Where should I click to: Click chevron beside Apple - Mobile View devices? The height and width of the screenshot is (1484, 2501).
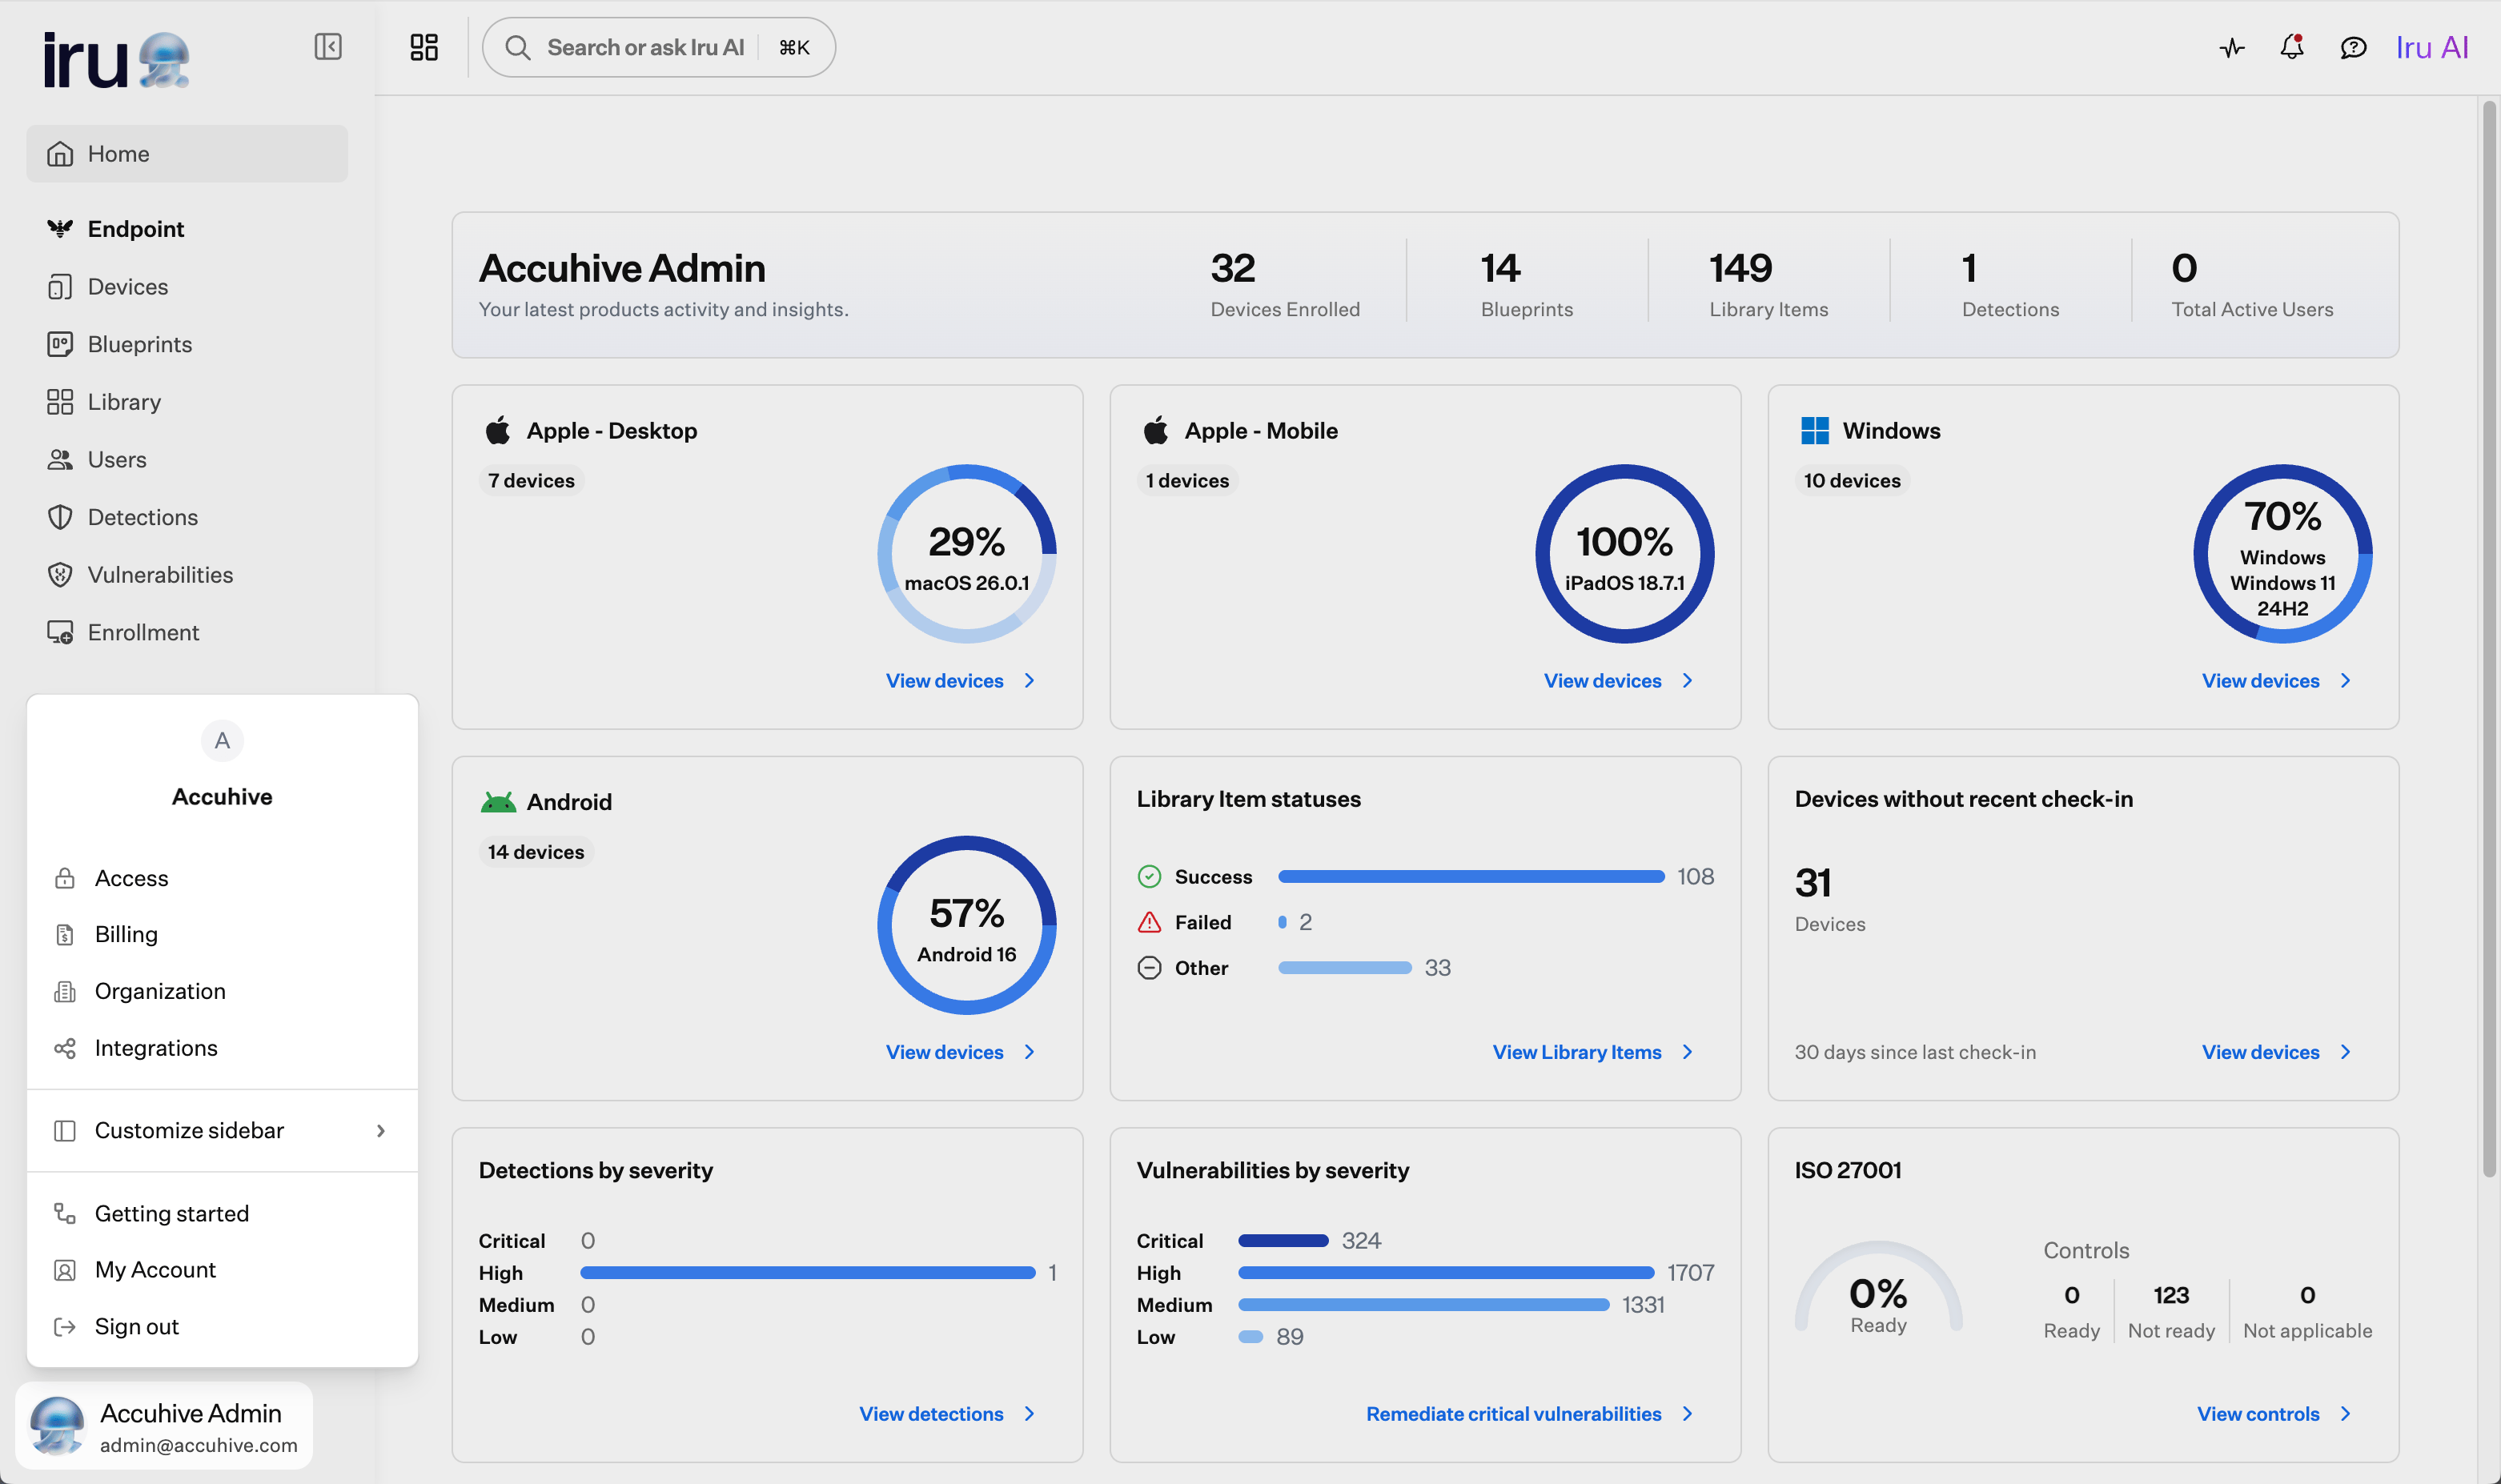(1687, 681)
